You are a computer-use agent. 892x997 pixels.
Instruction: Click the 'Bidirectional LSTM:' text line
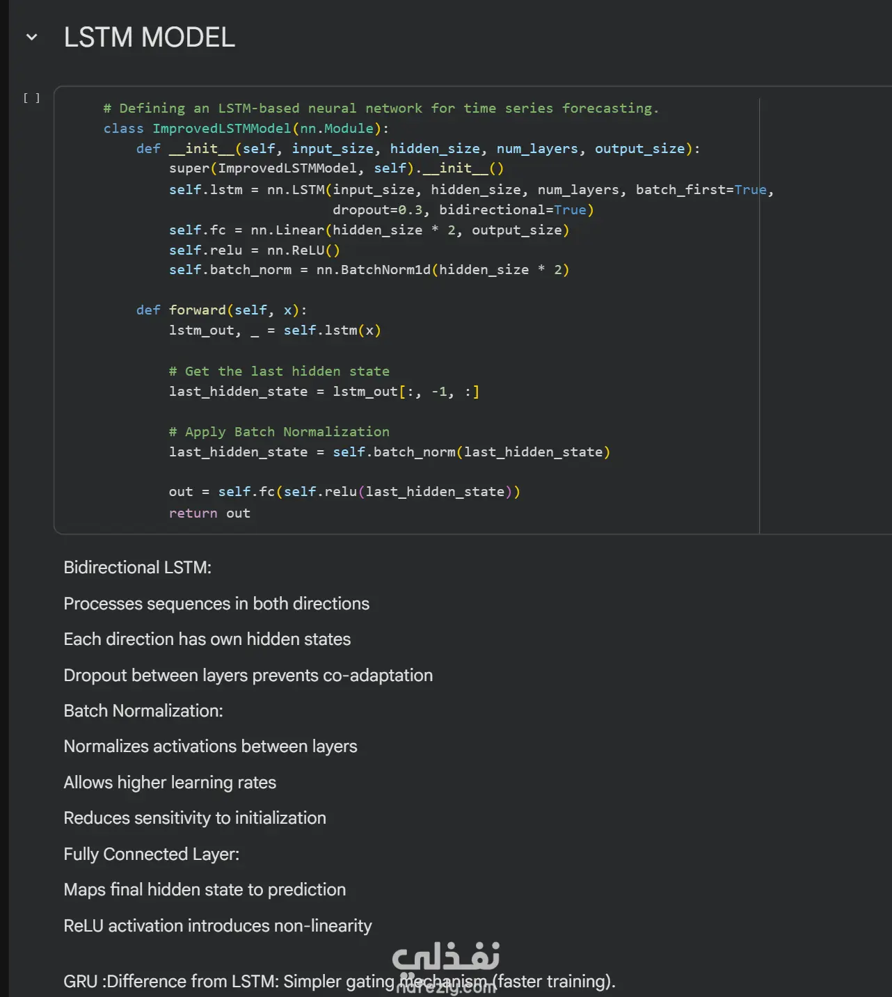pos(138,568)
